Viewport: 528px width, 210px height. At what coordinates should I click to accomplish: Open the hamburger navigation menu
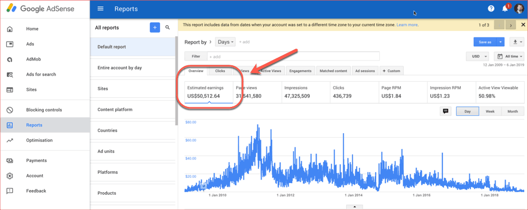pyautogui.click(x=100, y=9)
